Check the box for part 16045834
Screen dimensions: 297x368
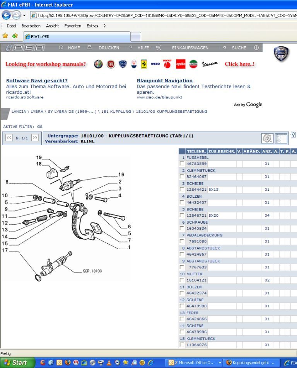(182, 228)
